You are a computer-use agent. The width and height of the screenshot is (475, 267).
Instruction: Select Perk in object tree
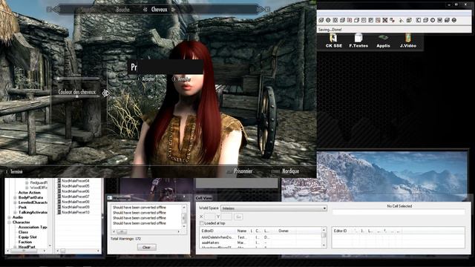[22, 208]
